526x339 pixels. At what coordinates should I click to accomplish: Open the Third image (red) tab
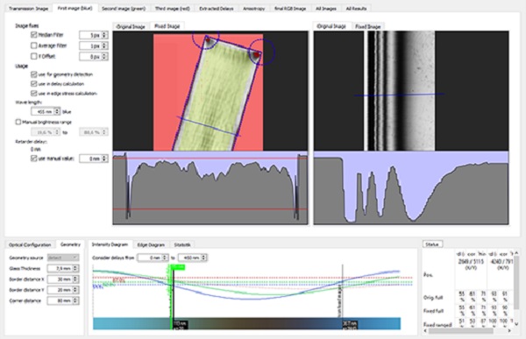tap(173, 9)
